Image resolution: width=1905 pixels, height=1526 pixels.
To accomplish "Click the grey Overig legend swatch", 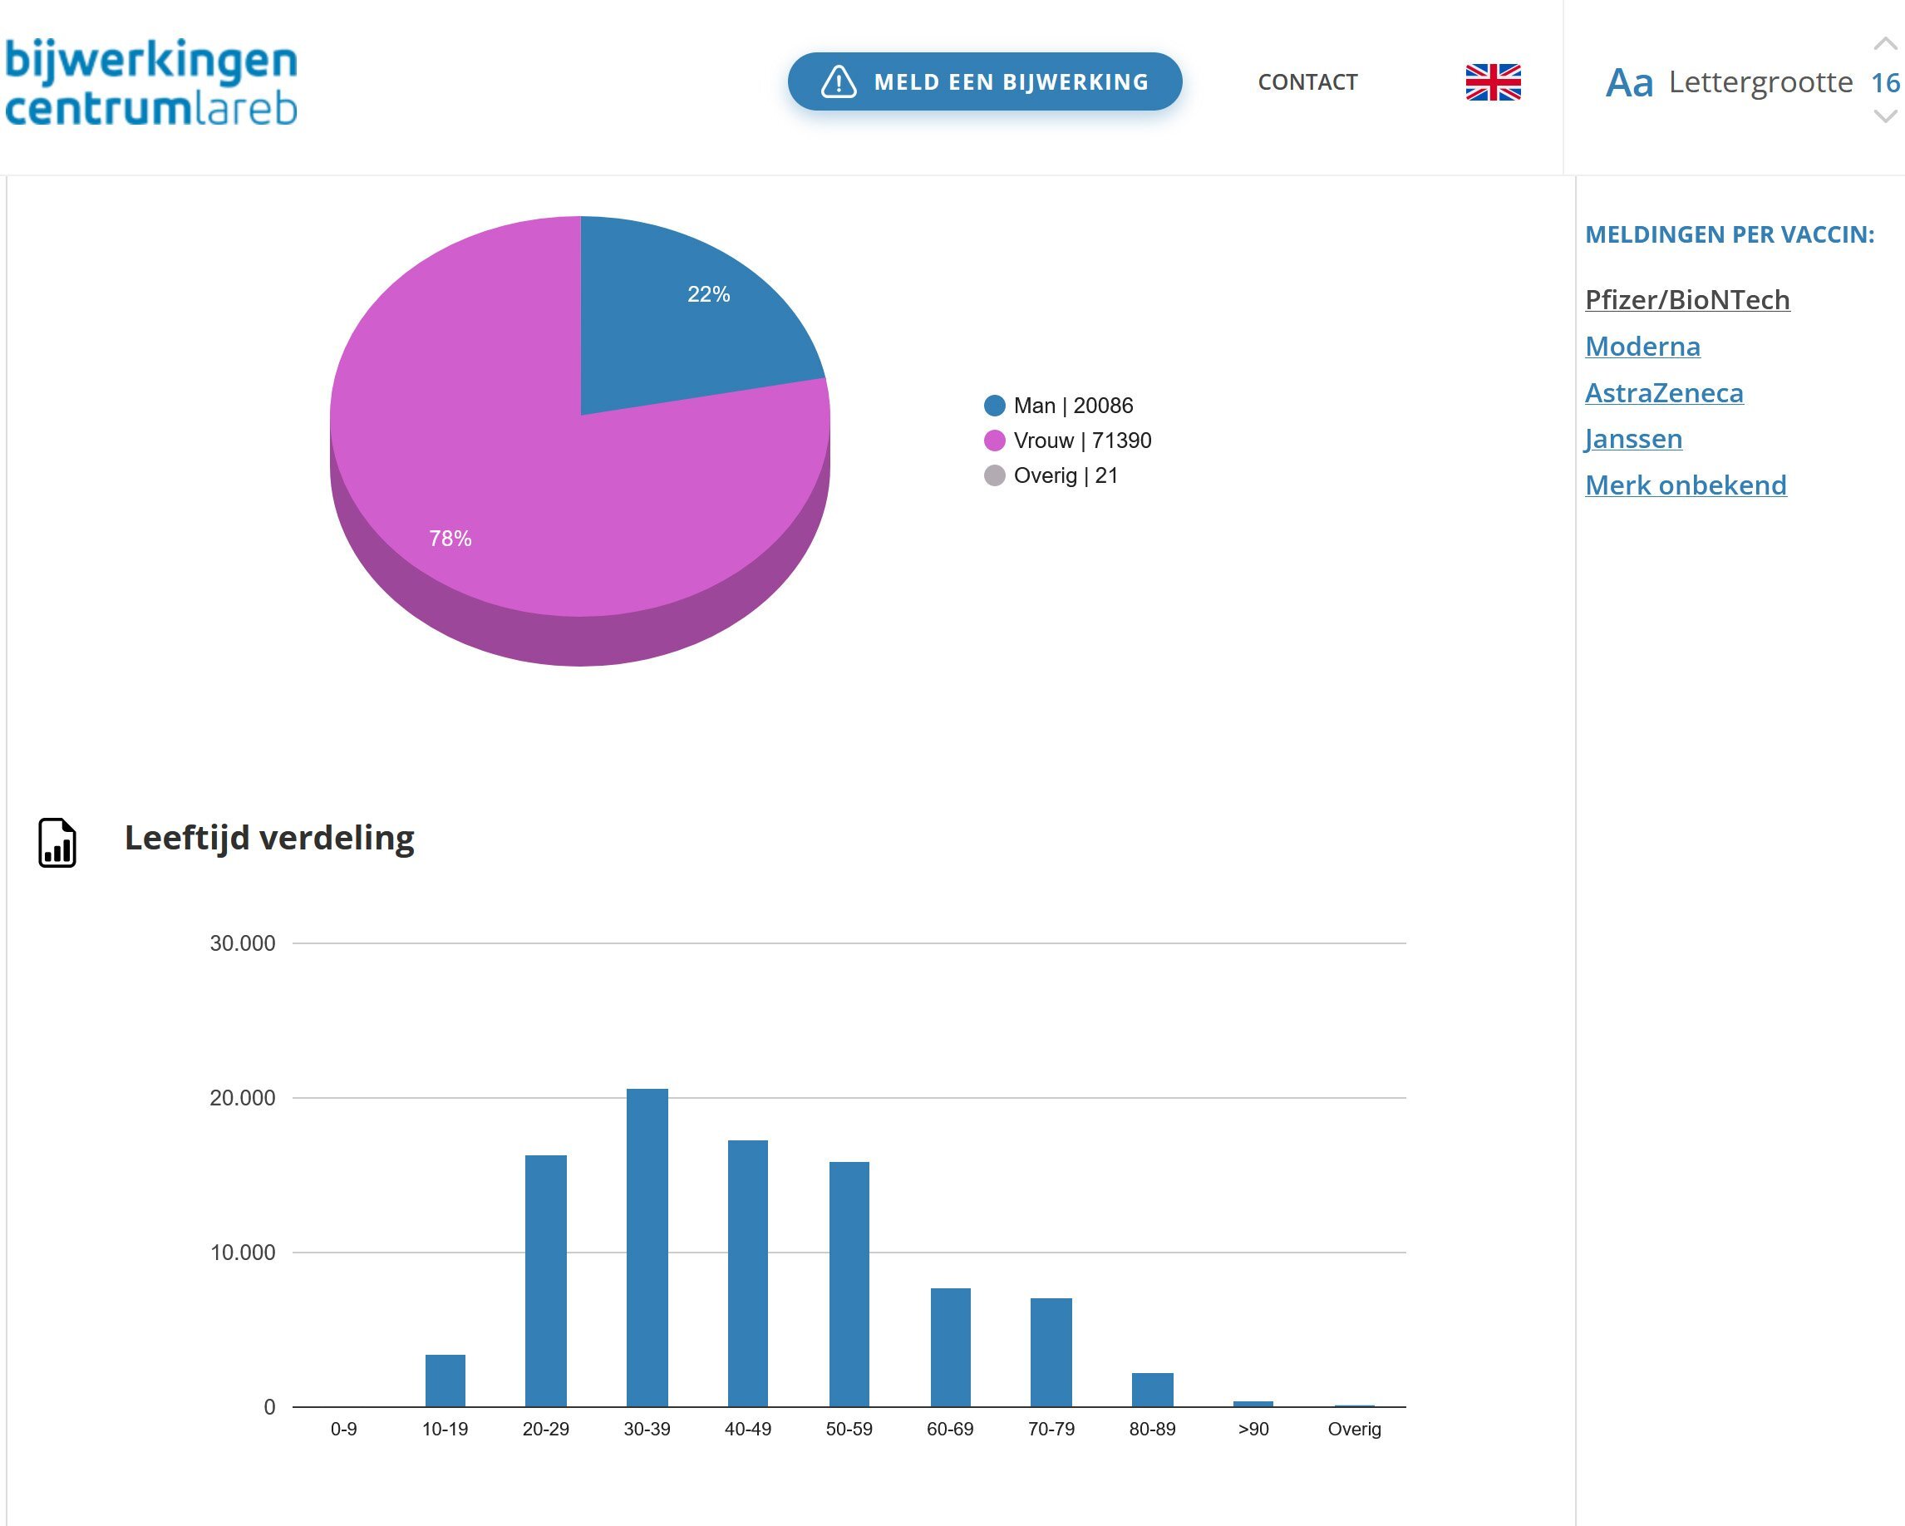I will pyautogui.click(x=994, y=475).
